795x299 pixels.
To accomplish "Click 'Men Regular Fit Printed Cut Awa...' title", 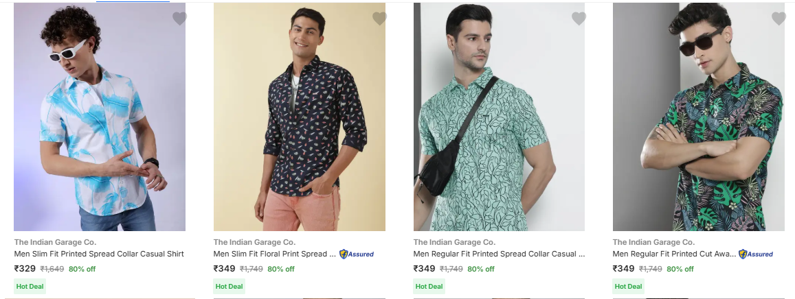I will click(x=674, y=254).
